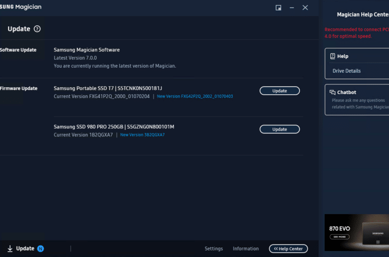The height and width of the screenshot is (257, 389).
Task: Click See More on 870 EVO banner
Action: 340,237
